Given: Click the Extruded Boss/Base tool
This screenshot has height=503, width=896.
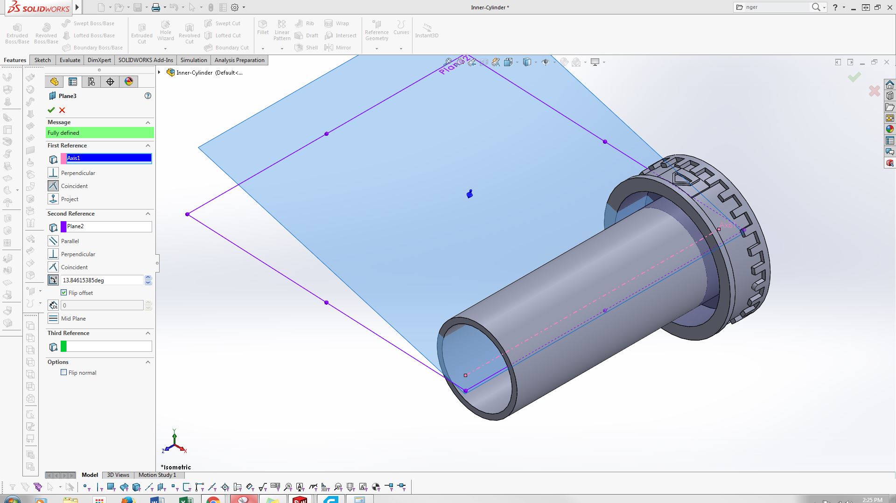Looking at the screenshot, I should pos(17,33).
